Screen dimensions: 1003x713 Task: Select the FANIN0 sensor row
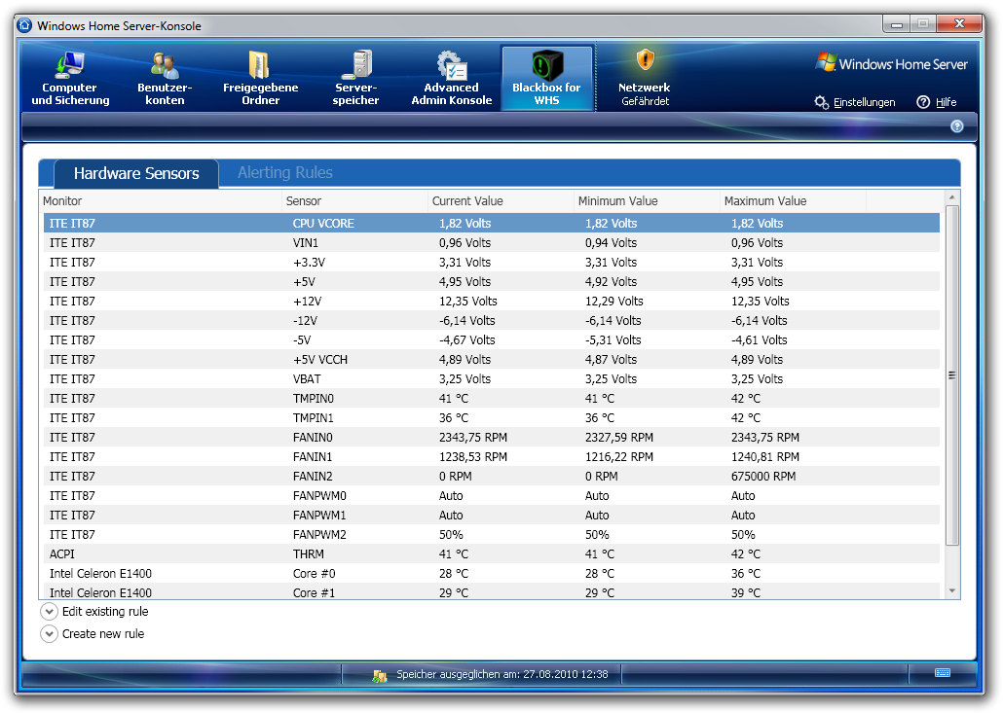click(491, 438)
